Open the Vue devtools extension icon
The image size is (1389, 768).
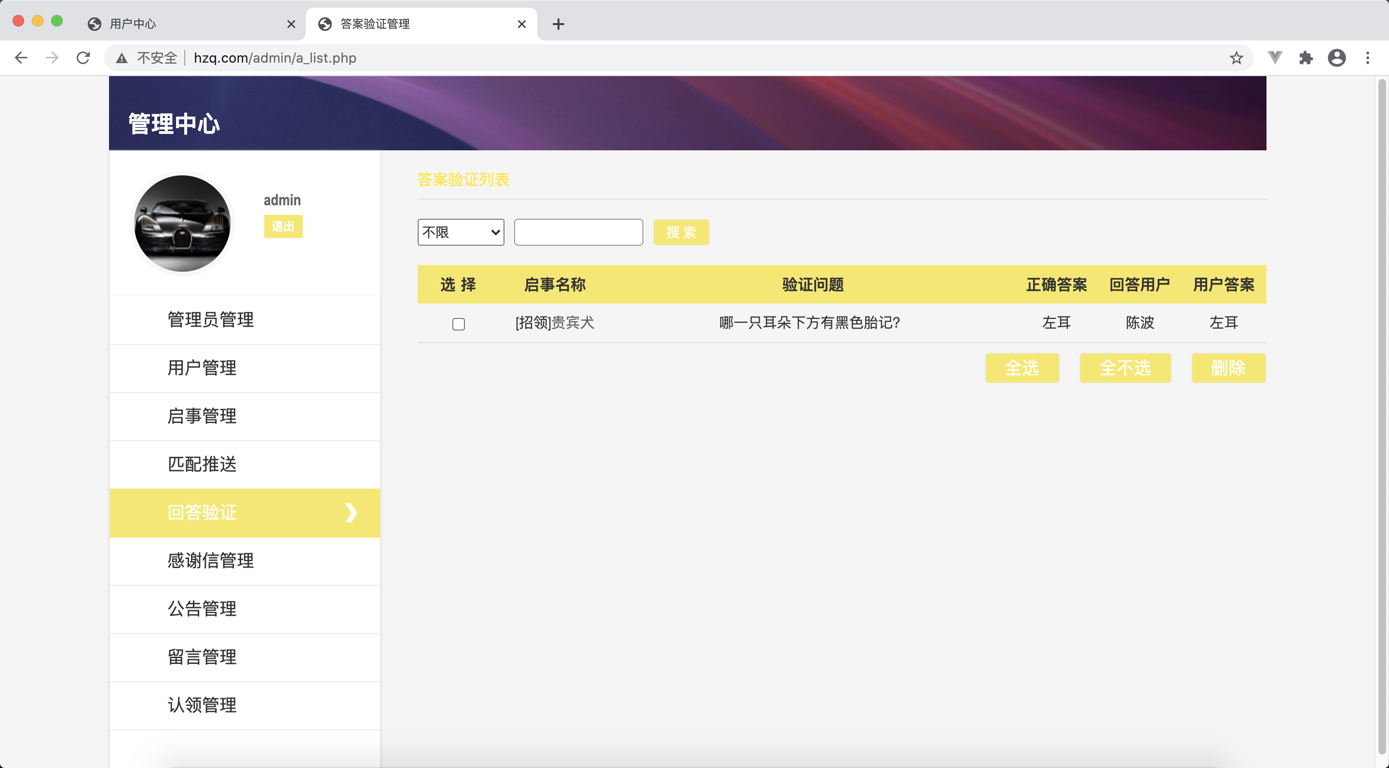tap(1275, 58)
